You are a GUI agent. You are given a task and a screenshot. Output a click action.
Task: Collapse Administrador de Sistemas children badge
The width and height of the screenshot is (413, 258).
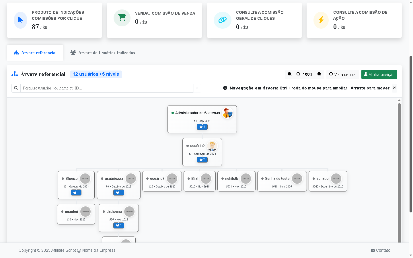pos(202,127)
